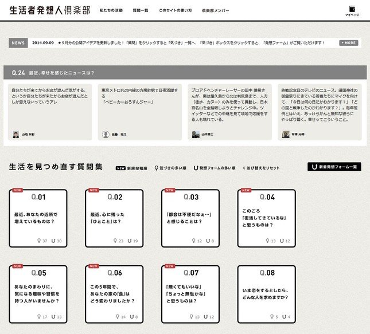Open the マイページ icon in header
This screenshot has width=370, height=334.
pos(352,11)
